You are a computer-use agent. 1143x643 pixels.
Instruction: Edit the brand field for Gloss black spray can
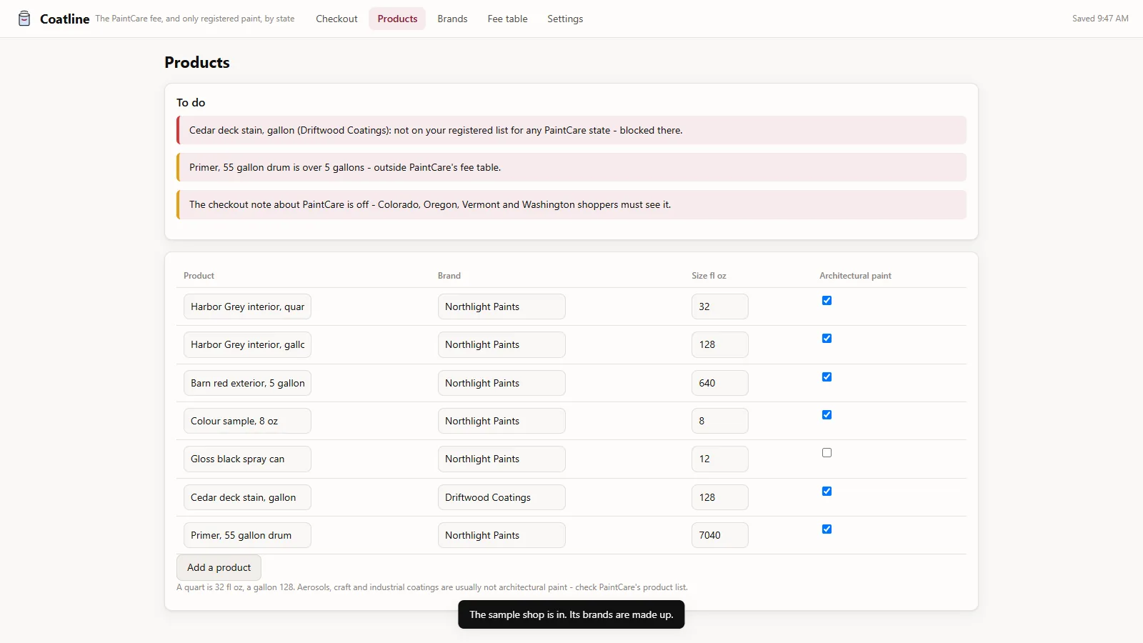501,459
